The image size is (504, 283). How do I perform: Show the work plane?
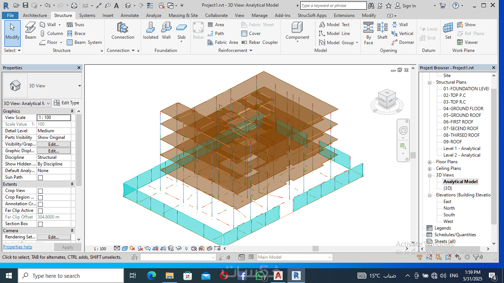tap(466, 25)
